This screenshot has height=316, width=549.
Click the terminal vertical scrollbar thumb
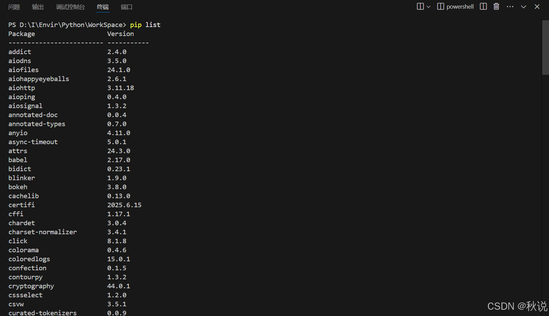coord(545,47)
